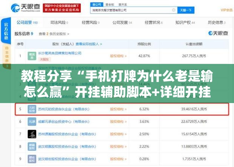Image resolution: width=234 pixels, height=167 pixels.
Task: Click the 菊英良 company logo icon
Action: tap(32, 56)
